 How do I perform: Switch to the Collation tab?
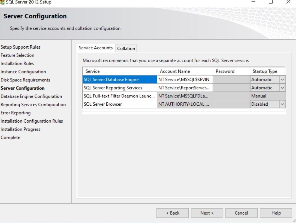[x=126, y=48]
